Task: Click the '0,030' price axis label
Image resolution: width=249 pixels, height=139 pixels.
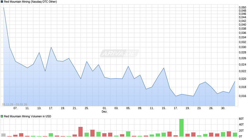Action: click(x=242, y=47)
